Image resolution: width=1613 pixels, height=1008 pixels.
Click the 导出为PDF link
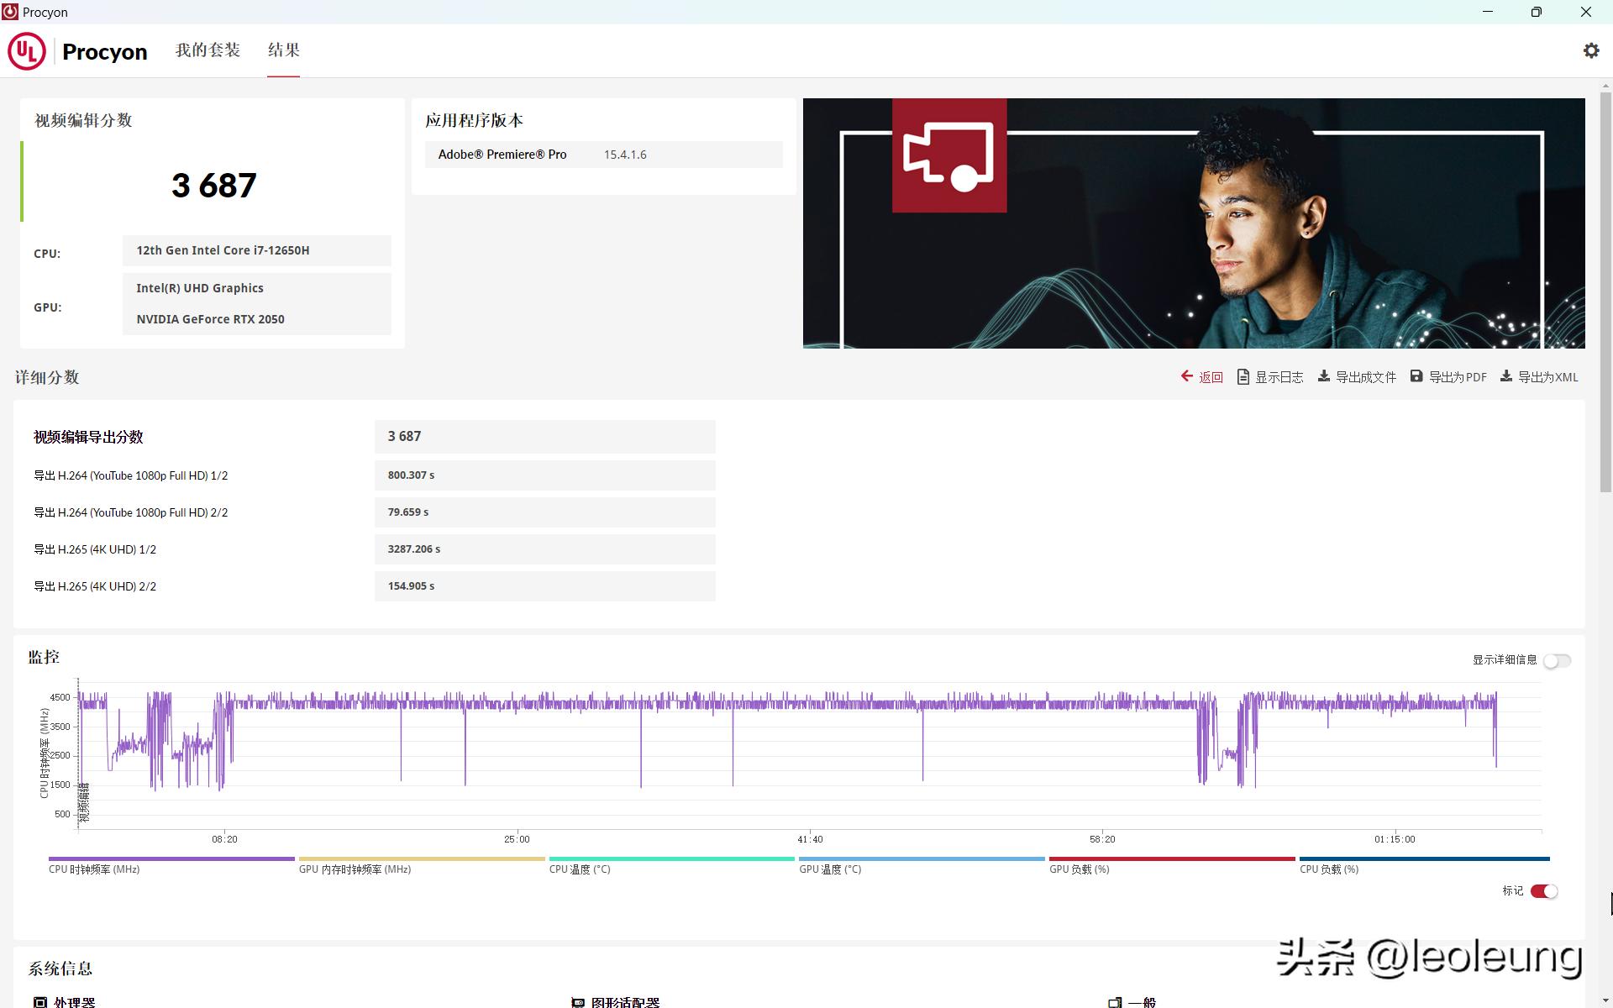1458,377
